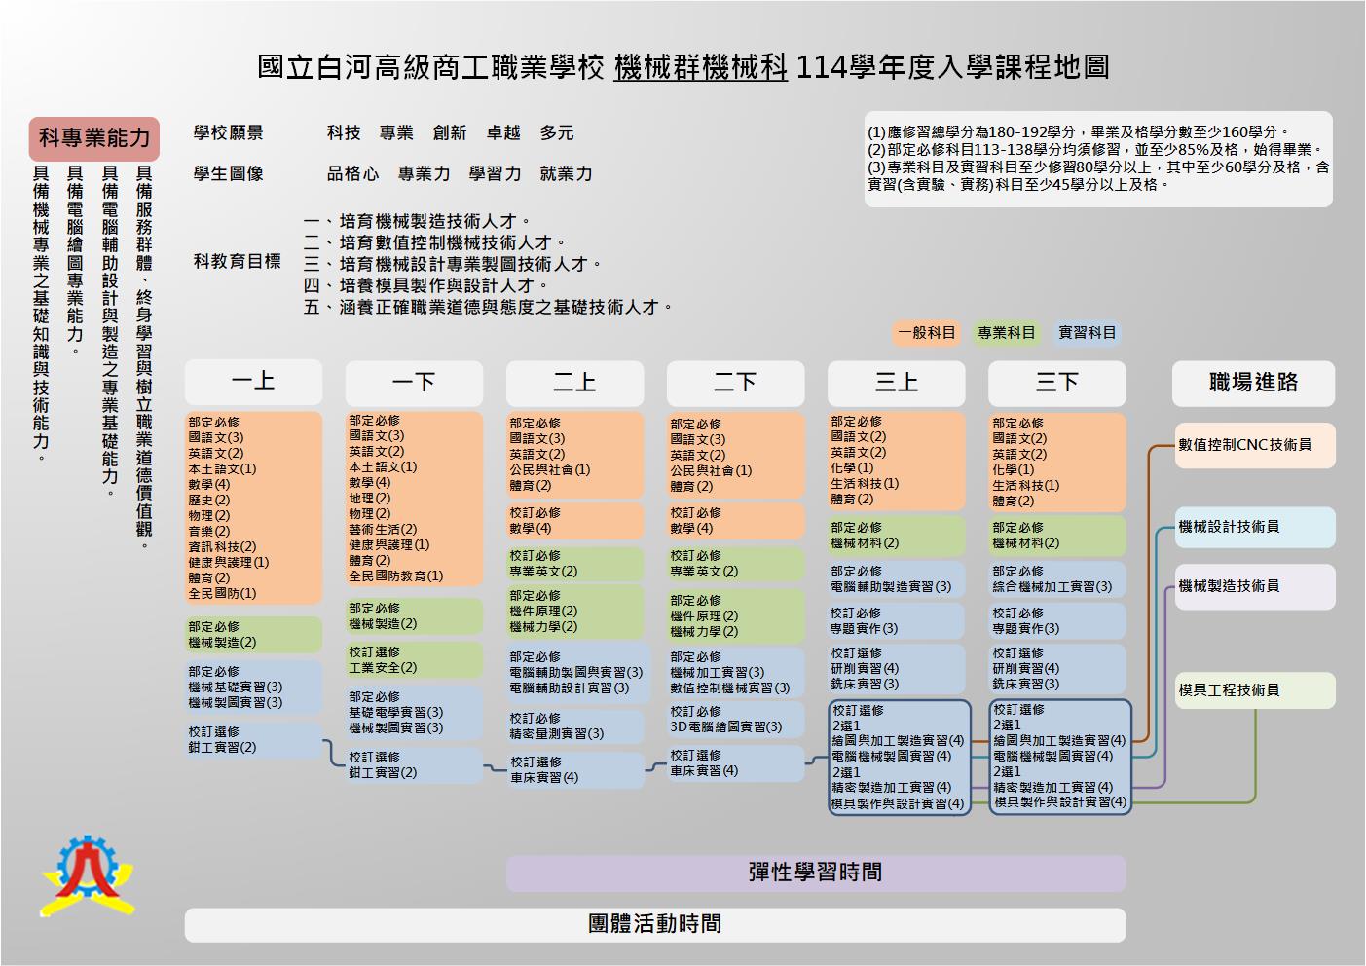This screenshot has width=1366, height=966.
Task: Click 機械加工實習(3) in 二下
Action: click(718, 673)
